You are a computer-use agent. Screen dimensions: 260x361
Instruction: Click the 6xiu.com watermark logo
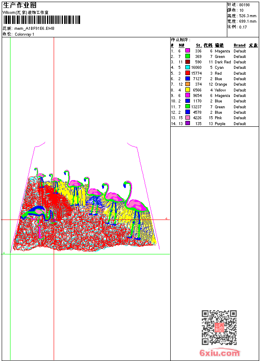pyautogui.click(x=219, y=353)
